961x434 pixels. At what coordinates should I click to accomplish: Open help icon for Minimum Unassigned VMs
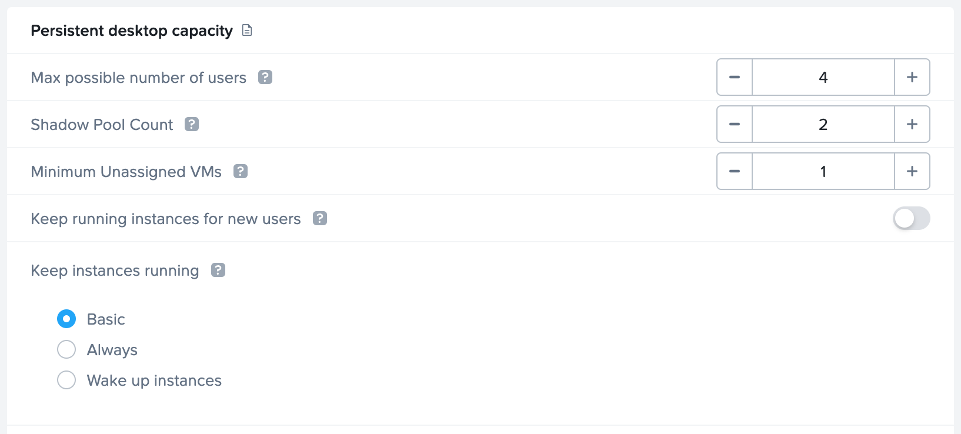(241, 171)
